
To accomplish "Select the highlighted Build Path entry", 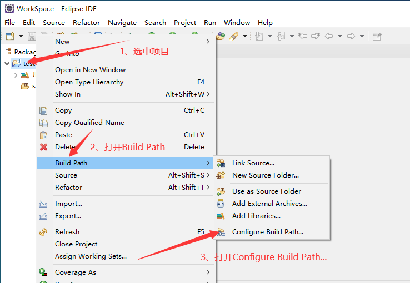I will (x=126, y=163).
